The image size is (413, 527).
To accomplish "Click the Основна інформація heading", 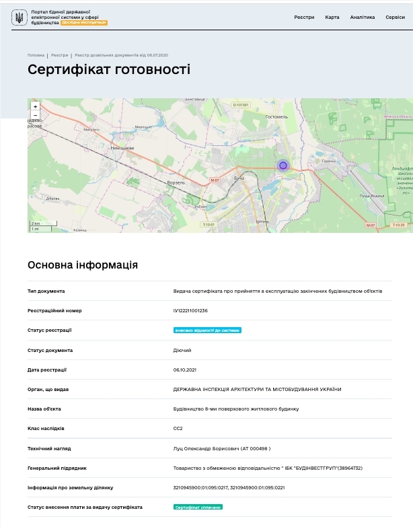I will coord(83,265).
